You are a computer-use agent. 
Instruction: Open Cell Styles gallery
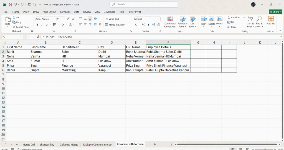pyautogui.click(x=192, y=22)
